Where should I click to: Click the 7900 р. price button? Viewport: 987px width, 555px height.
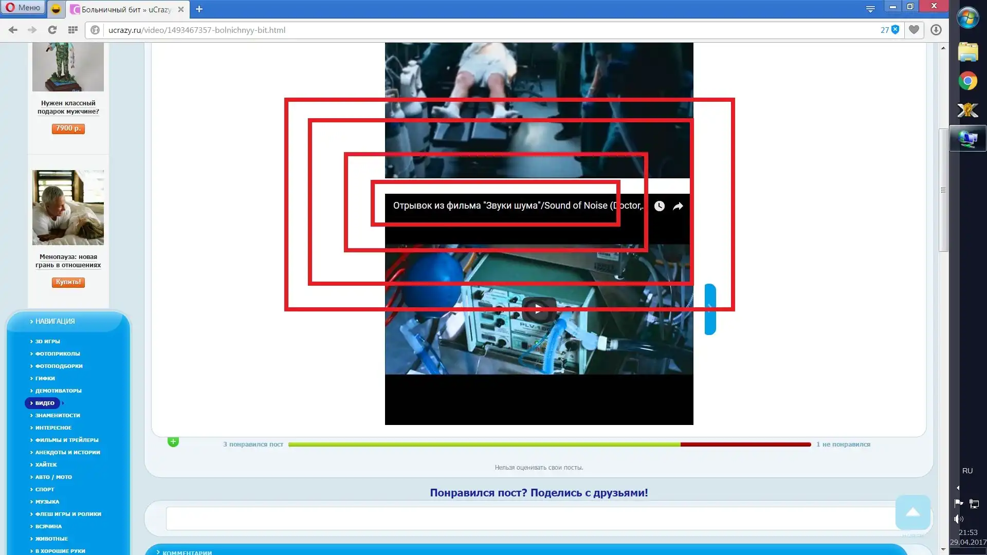tap(68, 128)
